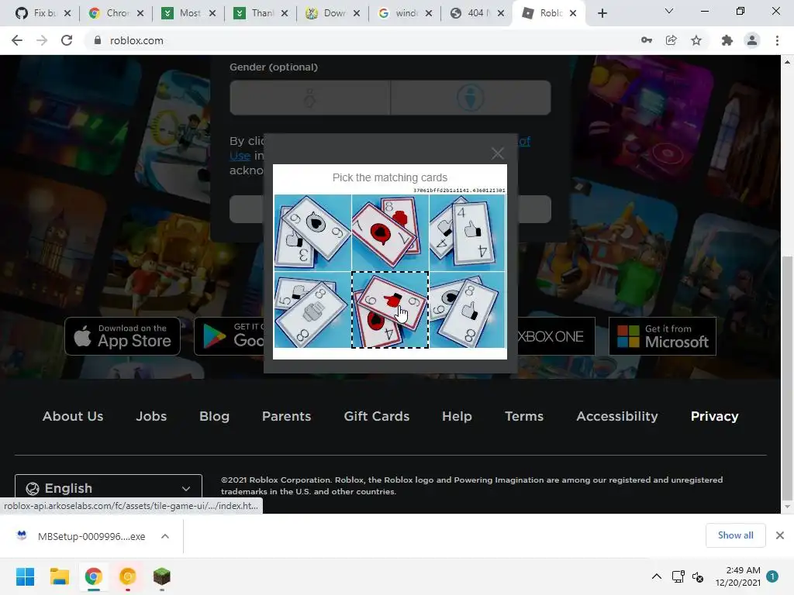Image resolution: width=794 pixels, height=595 pixels.
Task: Open File Explorer from the taskbar
Action: click(x=59, y=576)
